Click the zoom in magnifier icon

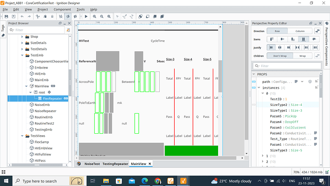pyautogui.click(x=95, y=16)
